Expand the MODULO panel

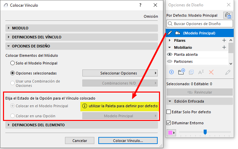pos(9,28)
